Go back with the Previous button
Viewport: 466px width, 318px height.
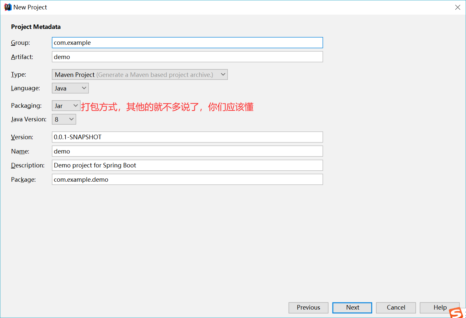309,308
